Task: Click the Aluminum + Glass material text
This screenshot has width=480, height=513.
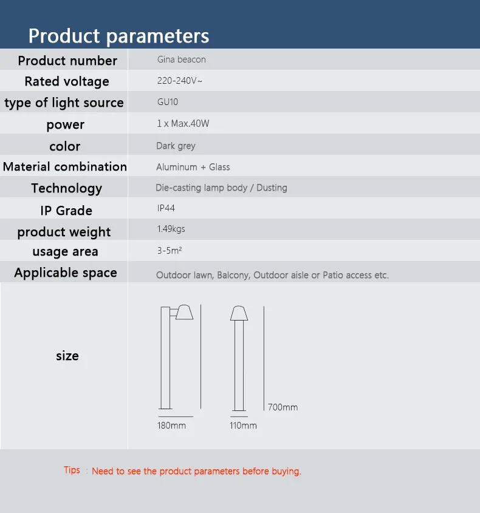Action: (x=193, y=167)
